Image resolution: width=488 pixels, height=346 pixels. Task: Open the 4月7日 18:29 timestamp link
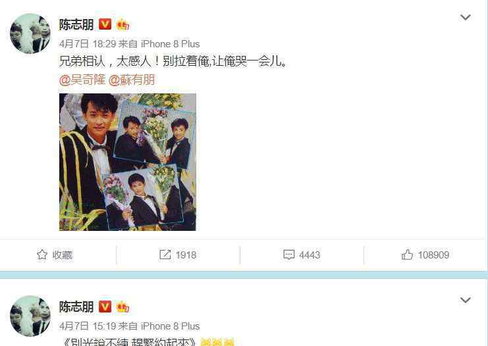(x=88, y=44)
